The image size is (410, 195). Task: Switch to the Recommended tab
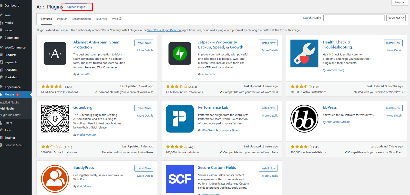[81, 19]
